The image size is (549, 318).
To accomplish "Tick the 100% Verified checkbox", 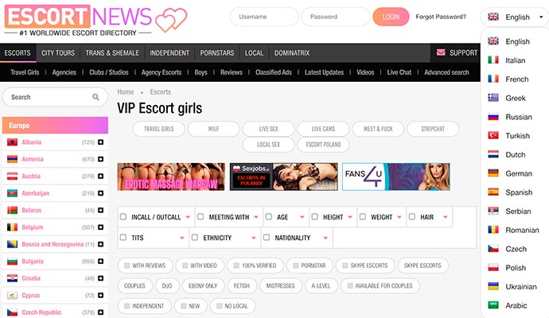I will coord(235,266).
